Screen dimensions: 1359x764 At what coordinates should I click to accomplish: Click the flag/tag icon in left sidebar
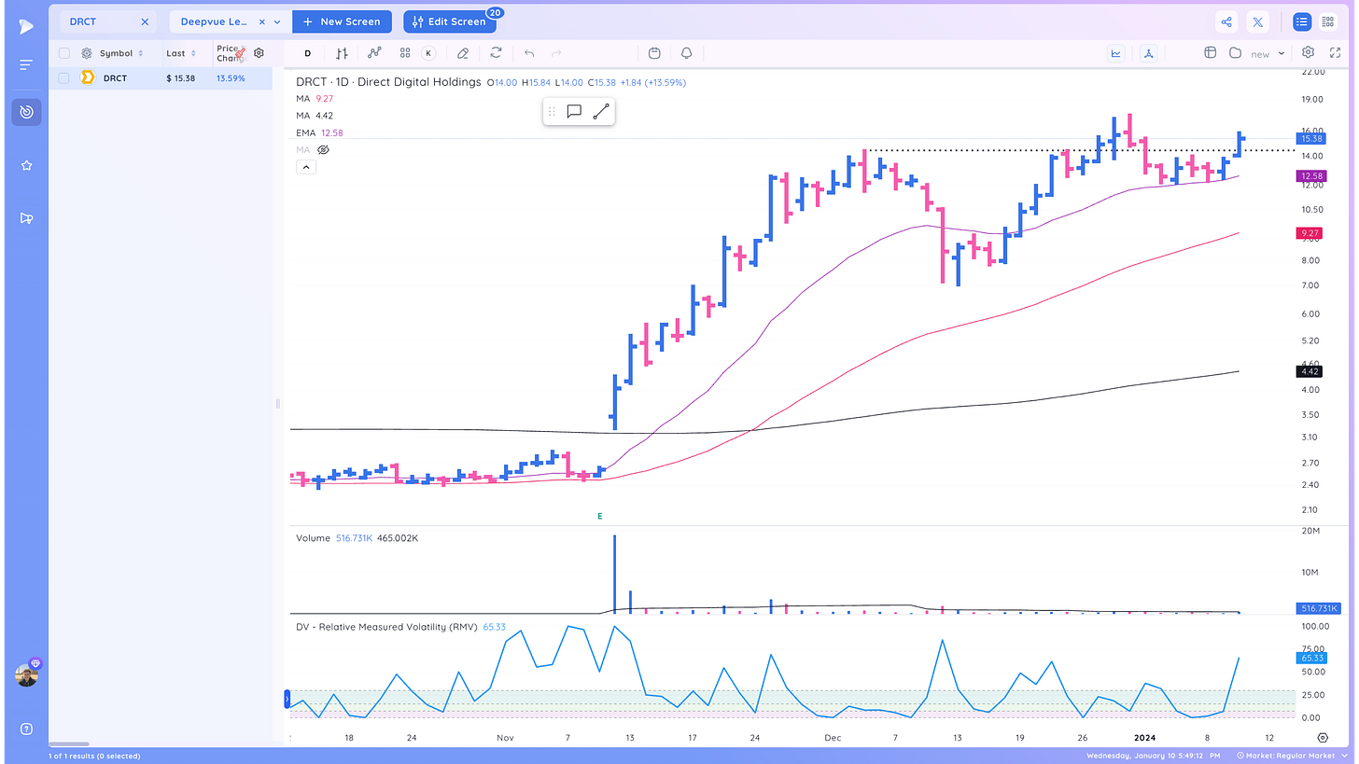tap(26, 218)
